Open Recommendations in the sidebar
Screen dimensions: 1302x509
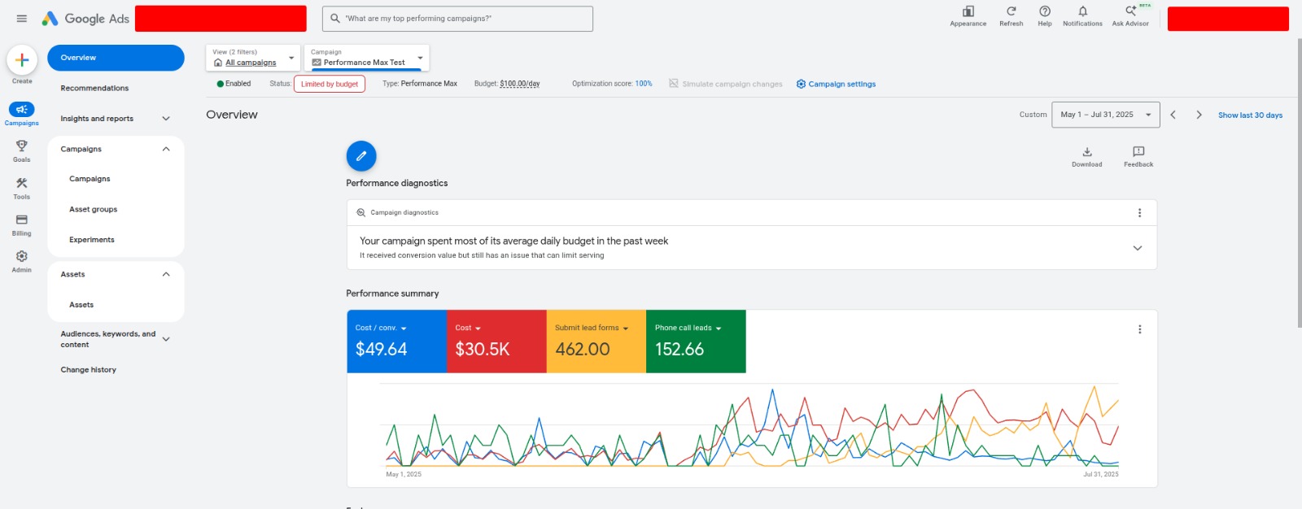pyautogui.click(x=94, y=88)
